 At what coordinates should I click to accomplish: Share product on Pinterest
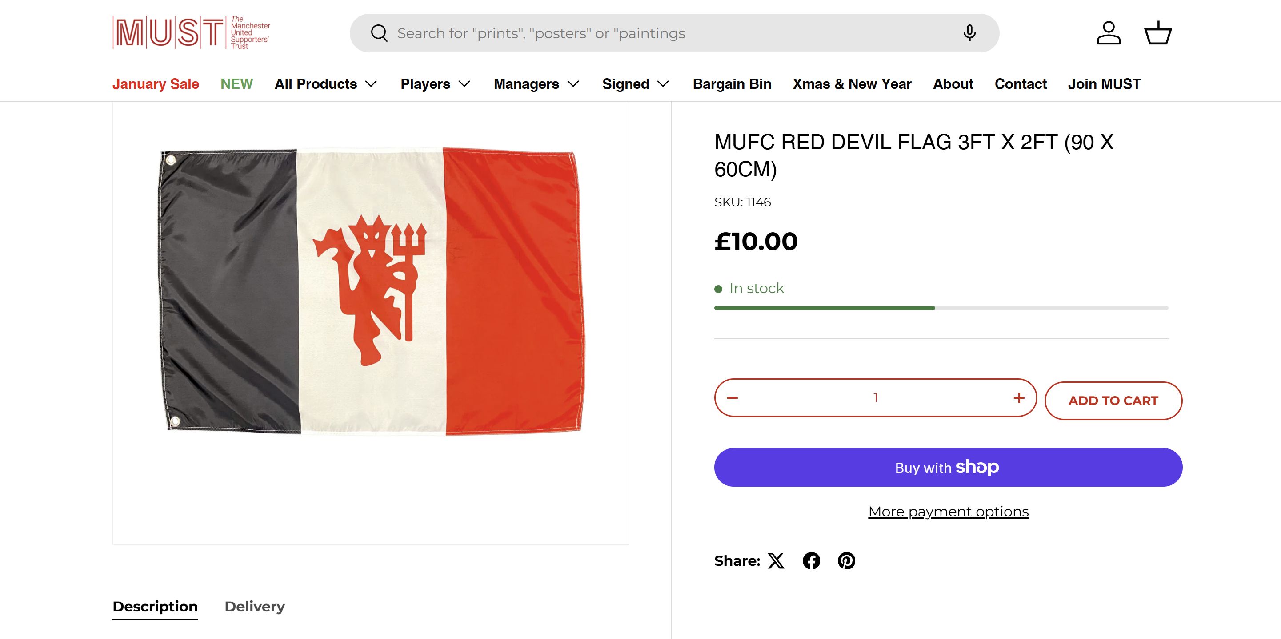click(846, 560)
